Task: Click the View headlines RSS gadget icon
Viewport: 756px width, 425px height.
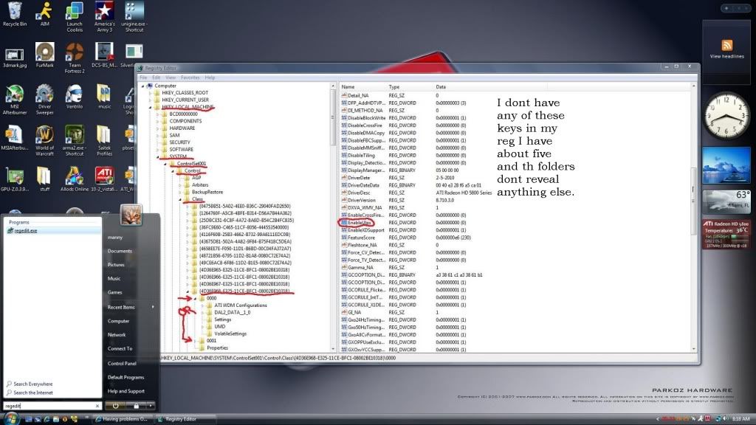Action: pyautogui.click(x=726, y=45)
